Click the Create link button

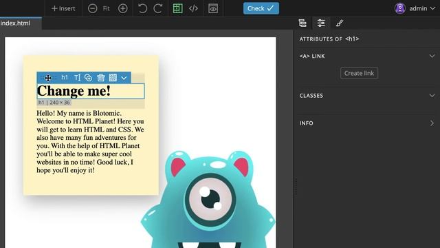coord(359,73)
